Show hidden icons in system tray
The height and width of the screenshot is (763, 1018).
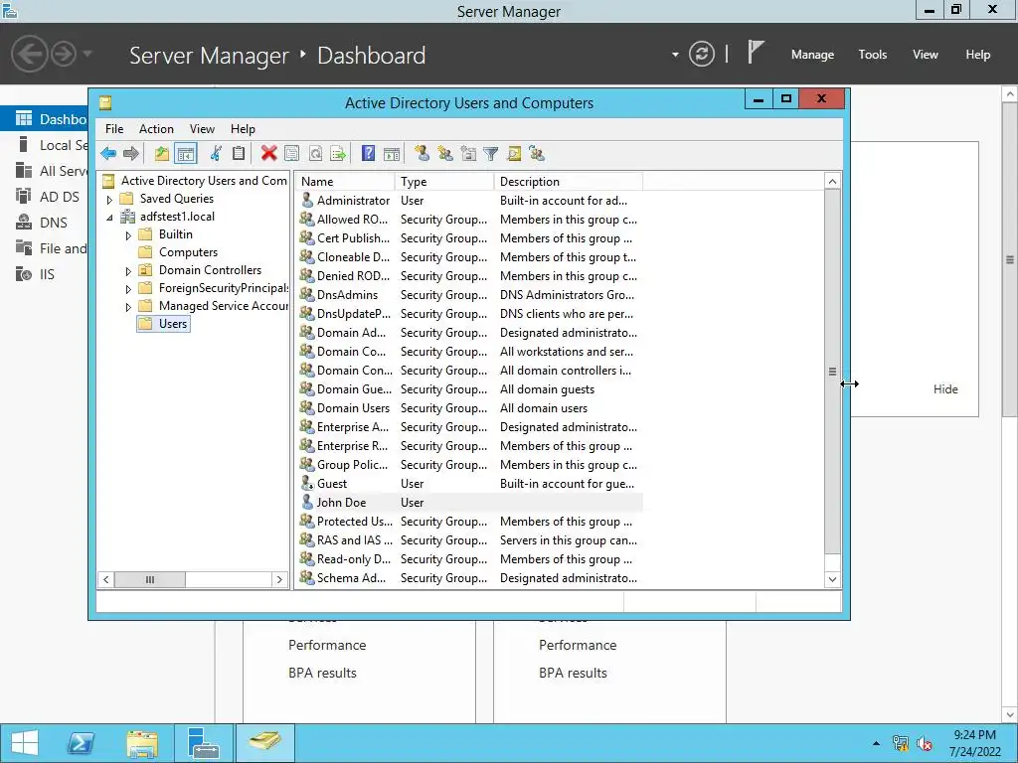[877, 743]
